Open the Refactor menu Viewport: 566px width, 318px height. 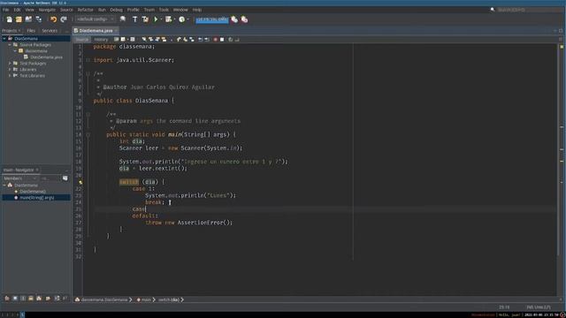pyautogui.click(x=85, y=10)
